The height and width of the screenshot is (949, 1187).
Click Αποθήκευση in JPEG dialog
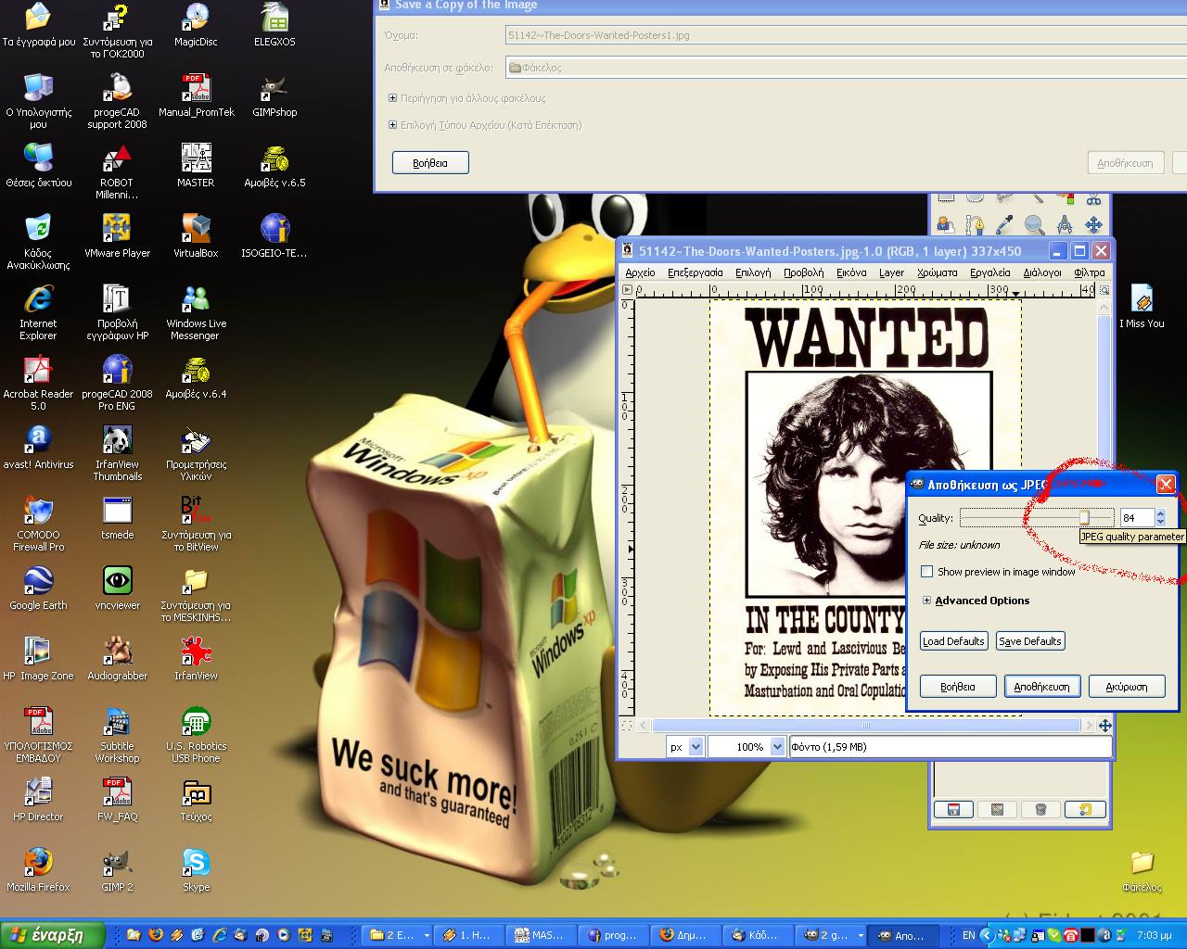click(x=1041, y=687)
